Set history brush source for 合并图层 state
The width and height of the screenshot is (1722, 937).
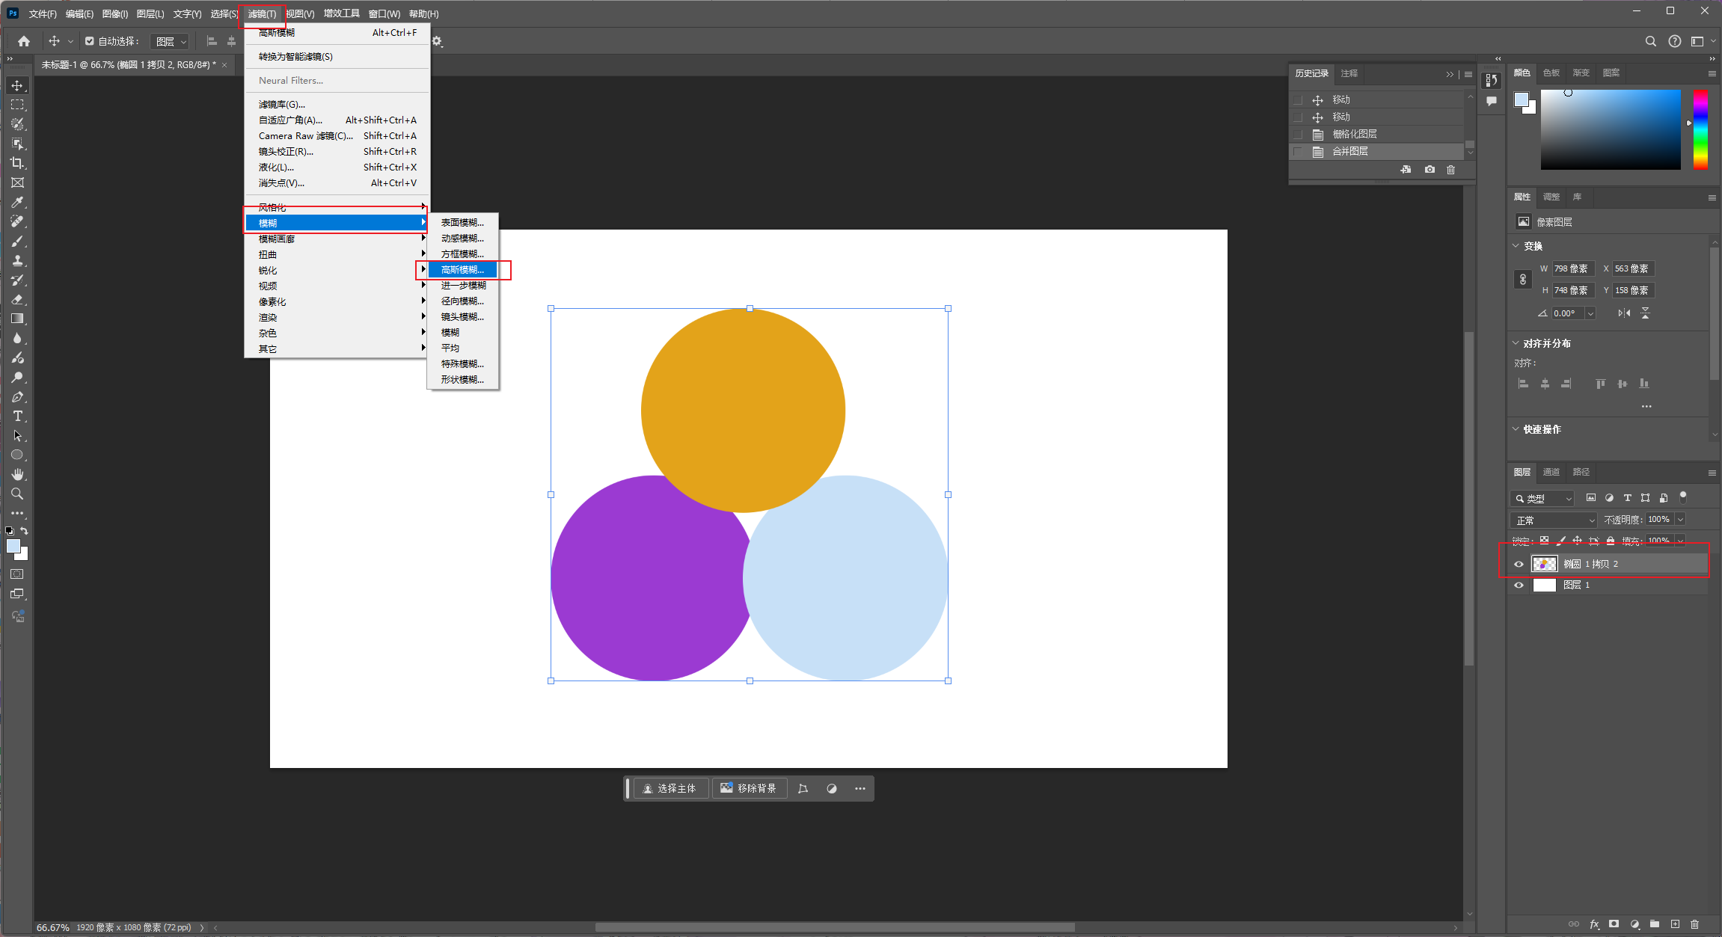(x=1298, y=151)
